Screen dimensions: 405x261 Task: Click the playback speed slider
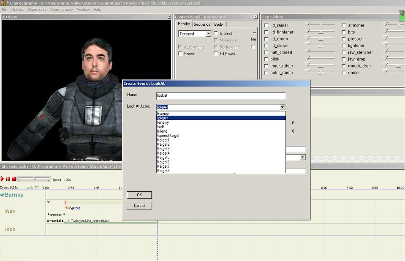pos(34,179)
